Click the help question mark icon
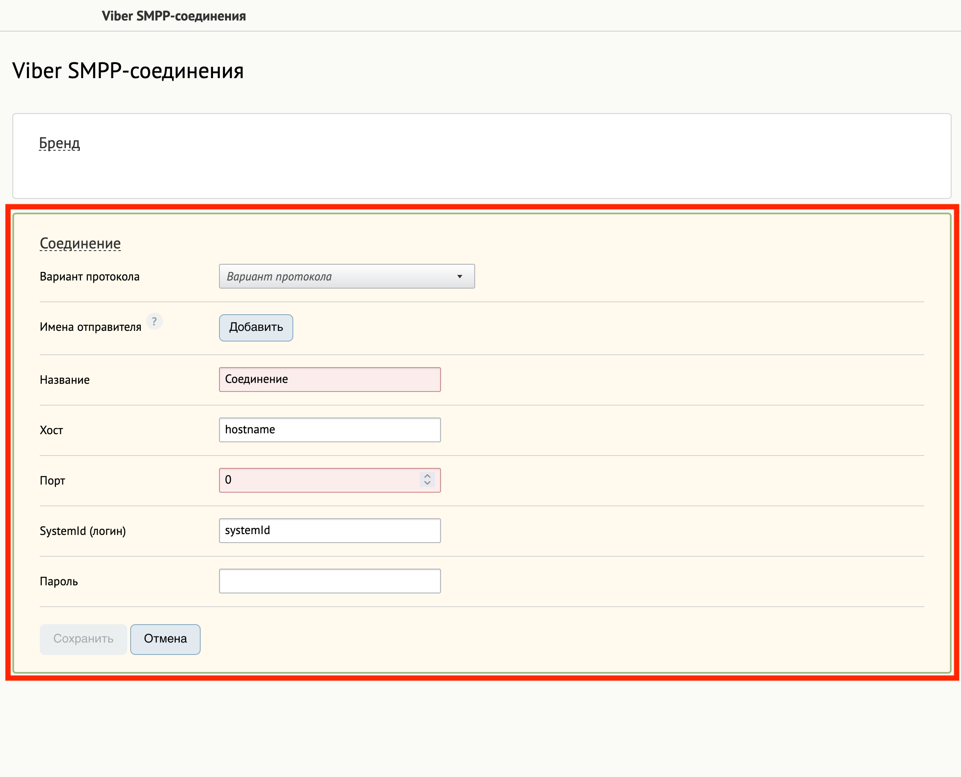 (155, 321)
